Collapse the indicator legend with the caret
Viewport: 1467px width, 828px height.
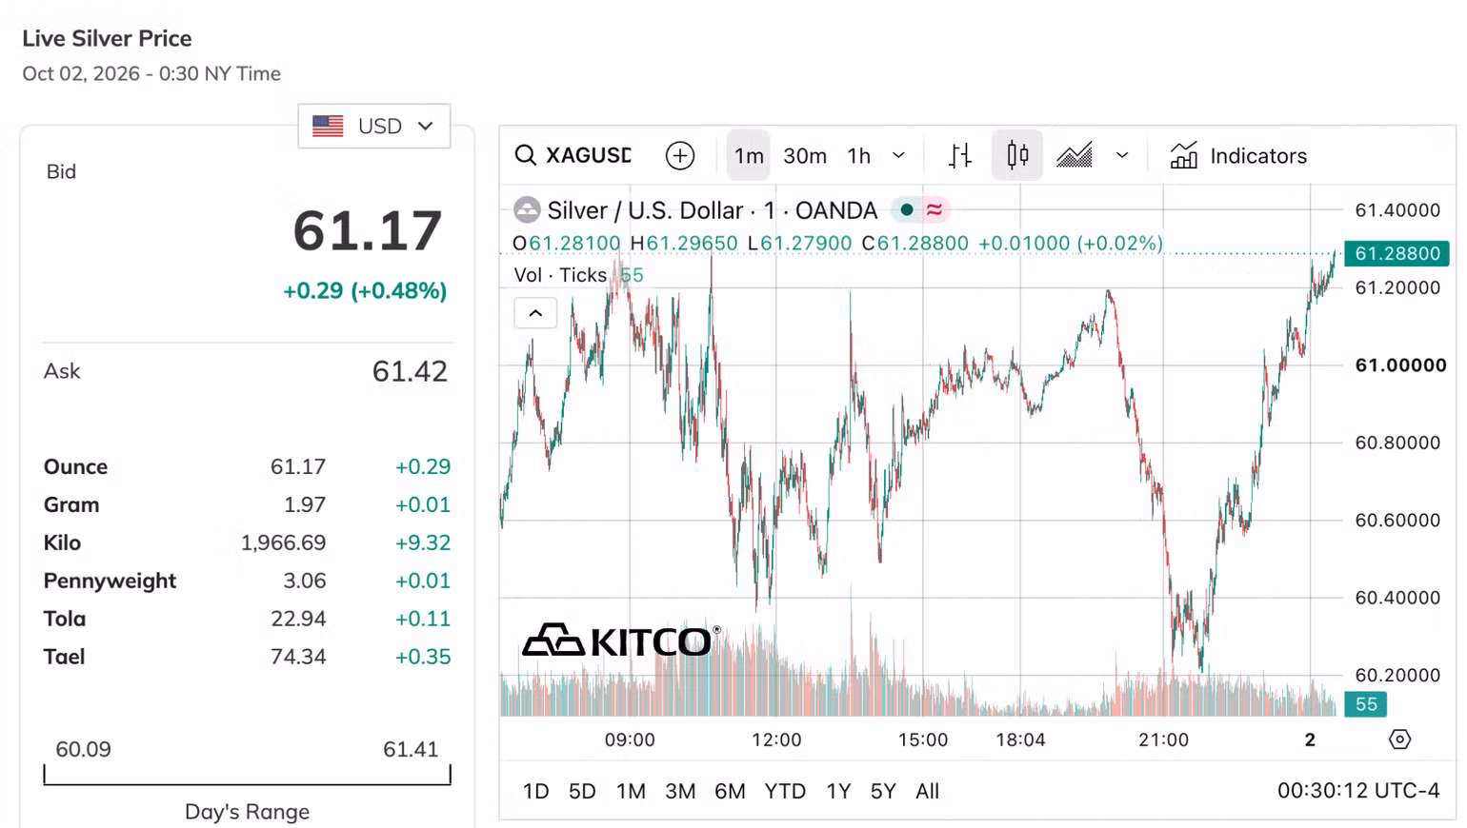[535, 313]
